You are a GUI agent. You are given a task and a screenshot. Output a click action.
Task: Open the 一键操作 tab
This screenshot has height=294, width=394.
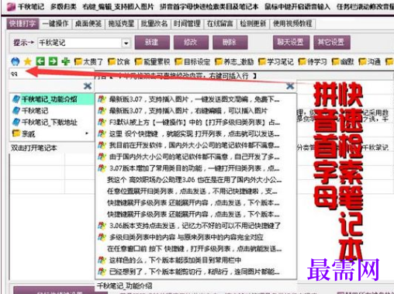point(56,24)
